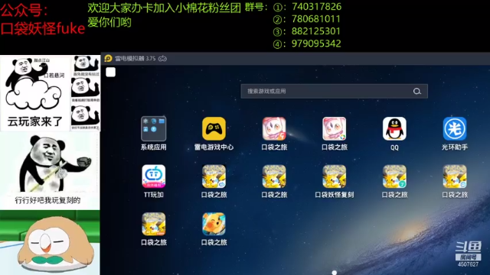Viewport: 490px width, 275px height.
Task: Click group number 780681011
Action: [x=315, y=19]
